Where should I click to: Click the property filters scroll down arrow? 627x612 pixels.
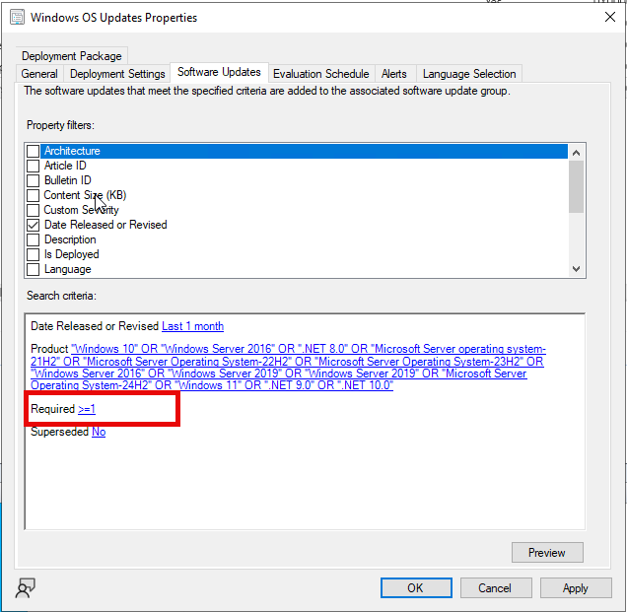point(576,269)
